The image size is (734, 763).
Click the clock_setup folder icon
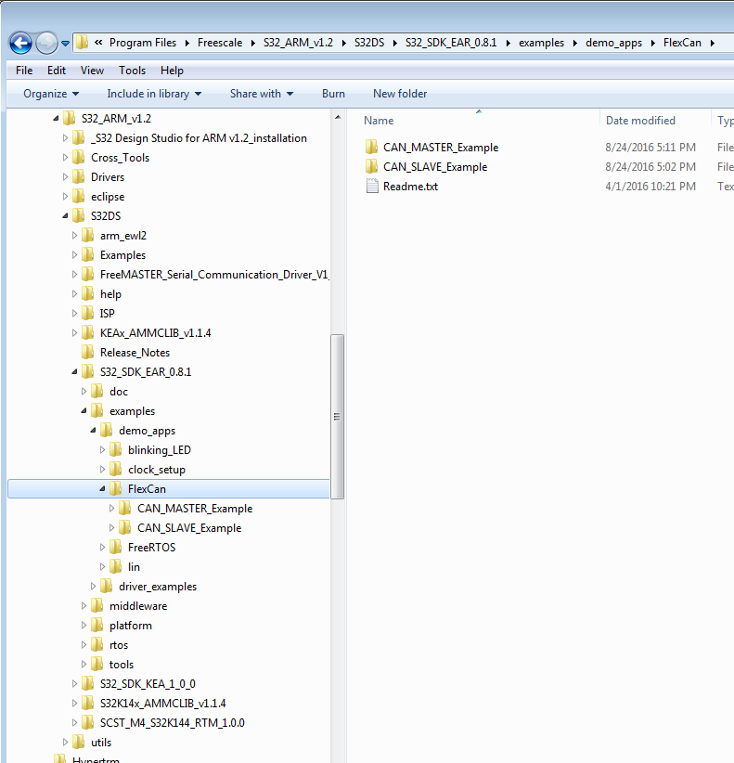[x=116, y=469]
